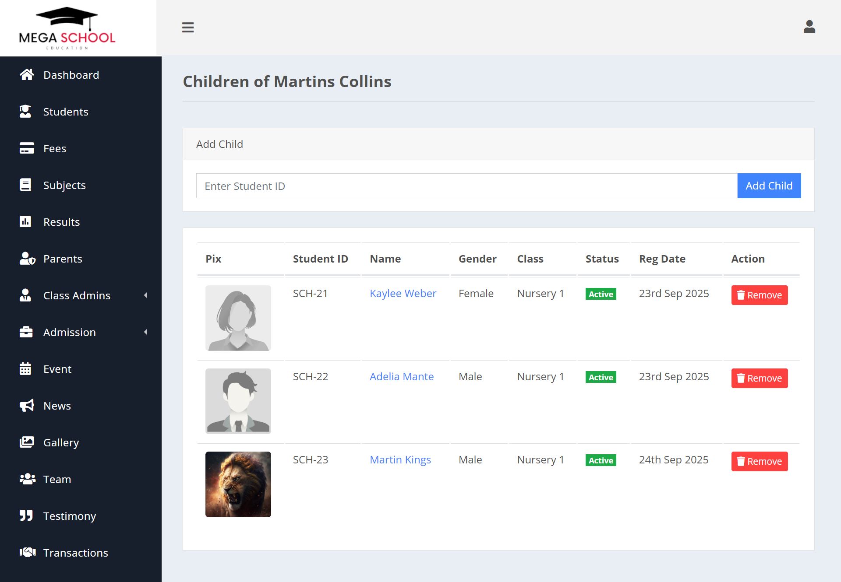Click the Students graduate icon
Viewport: 841px width, 582px height.
(26, 112)
